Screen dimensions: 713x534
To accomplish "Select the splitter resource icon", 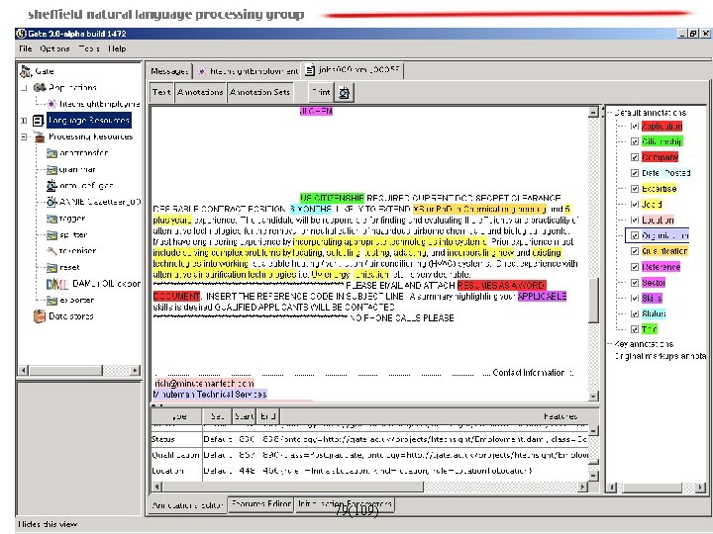I will 51,235.
